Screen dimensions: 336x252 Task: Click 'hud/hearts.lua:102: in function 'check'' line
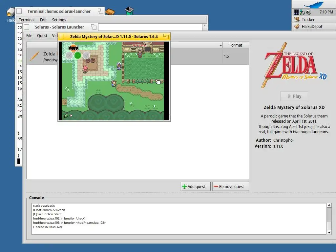pyautogui.click(x=59, y=219)
